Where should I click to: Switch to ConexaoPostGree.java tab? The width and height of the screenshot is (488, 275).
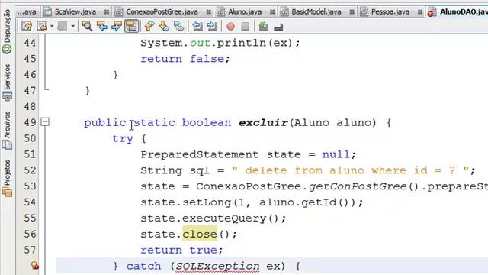pos(162,12)
